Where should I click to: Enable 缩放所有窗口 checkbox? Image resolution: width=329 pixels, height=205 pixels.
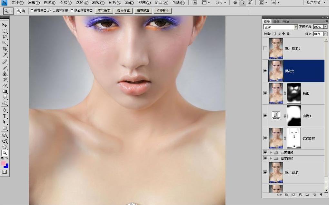[72, 11]
